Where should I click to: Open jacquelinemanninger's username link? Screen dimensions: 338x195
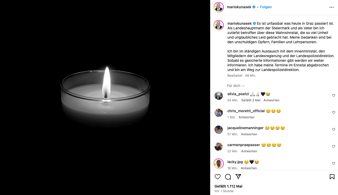pos(245,128)
